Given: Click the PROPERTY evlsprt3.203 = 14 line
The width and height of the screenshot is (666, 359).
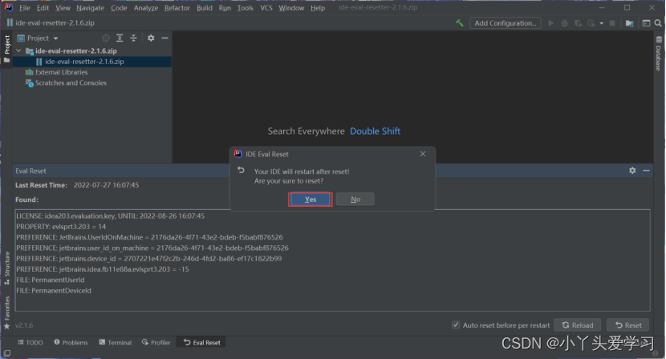Looking at the screenshot, I should point(61,227).
